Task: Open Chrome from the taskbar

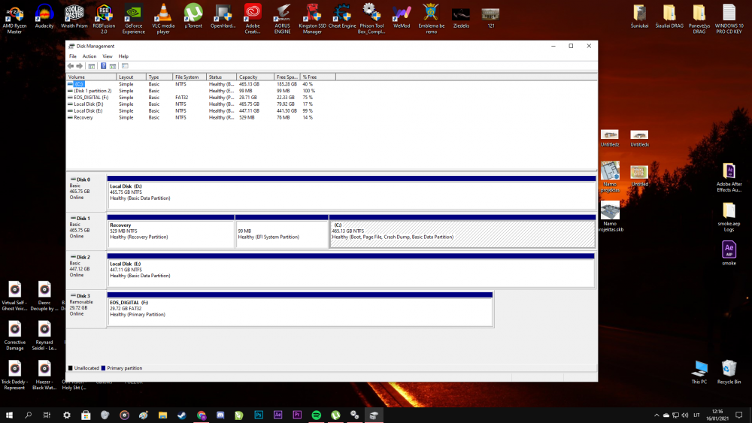Action: click(201, 415)
